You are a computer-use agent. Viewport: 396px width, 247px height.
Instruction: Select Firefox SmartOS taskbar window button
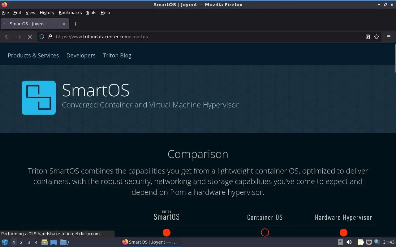pyautogui.click(x=150, y=242)
